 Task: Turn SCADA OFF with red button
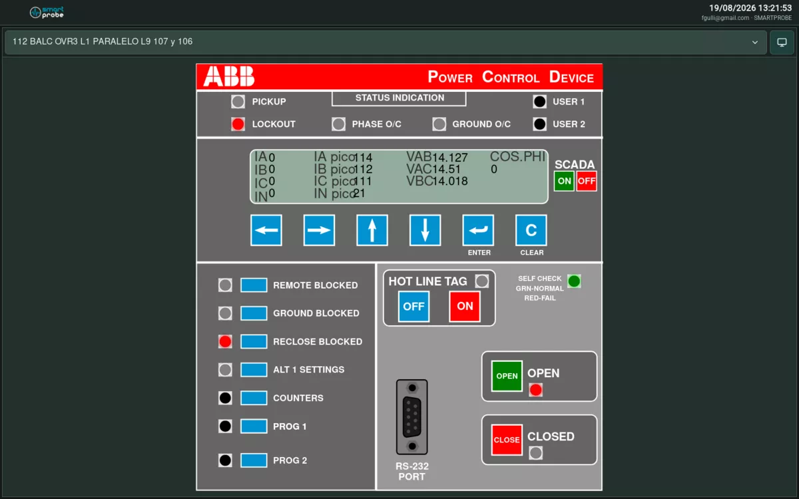(587, 181)
